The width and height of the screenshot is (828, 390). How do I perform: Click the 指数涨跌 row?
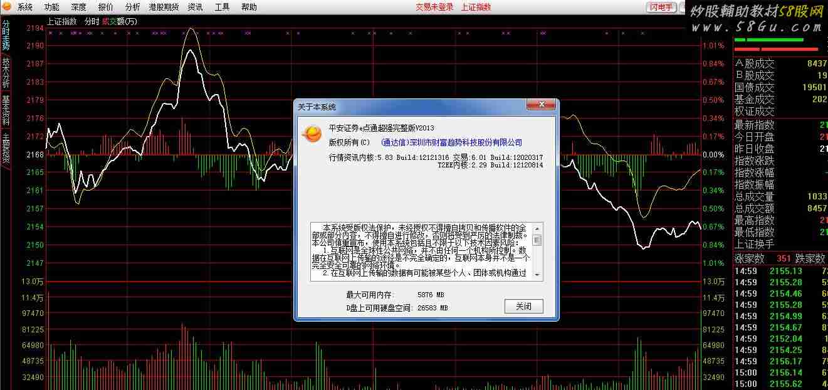click(x=780, y=161)
